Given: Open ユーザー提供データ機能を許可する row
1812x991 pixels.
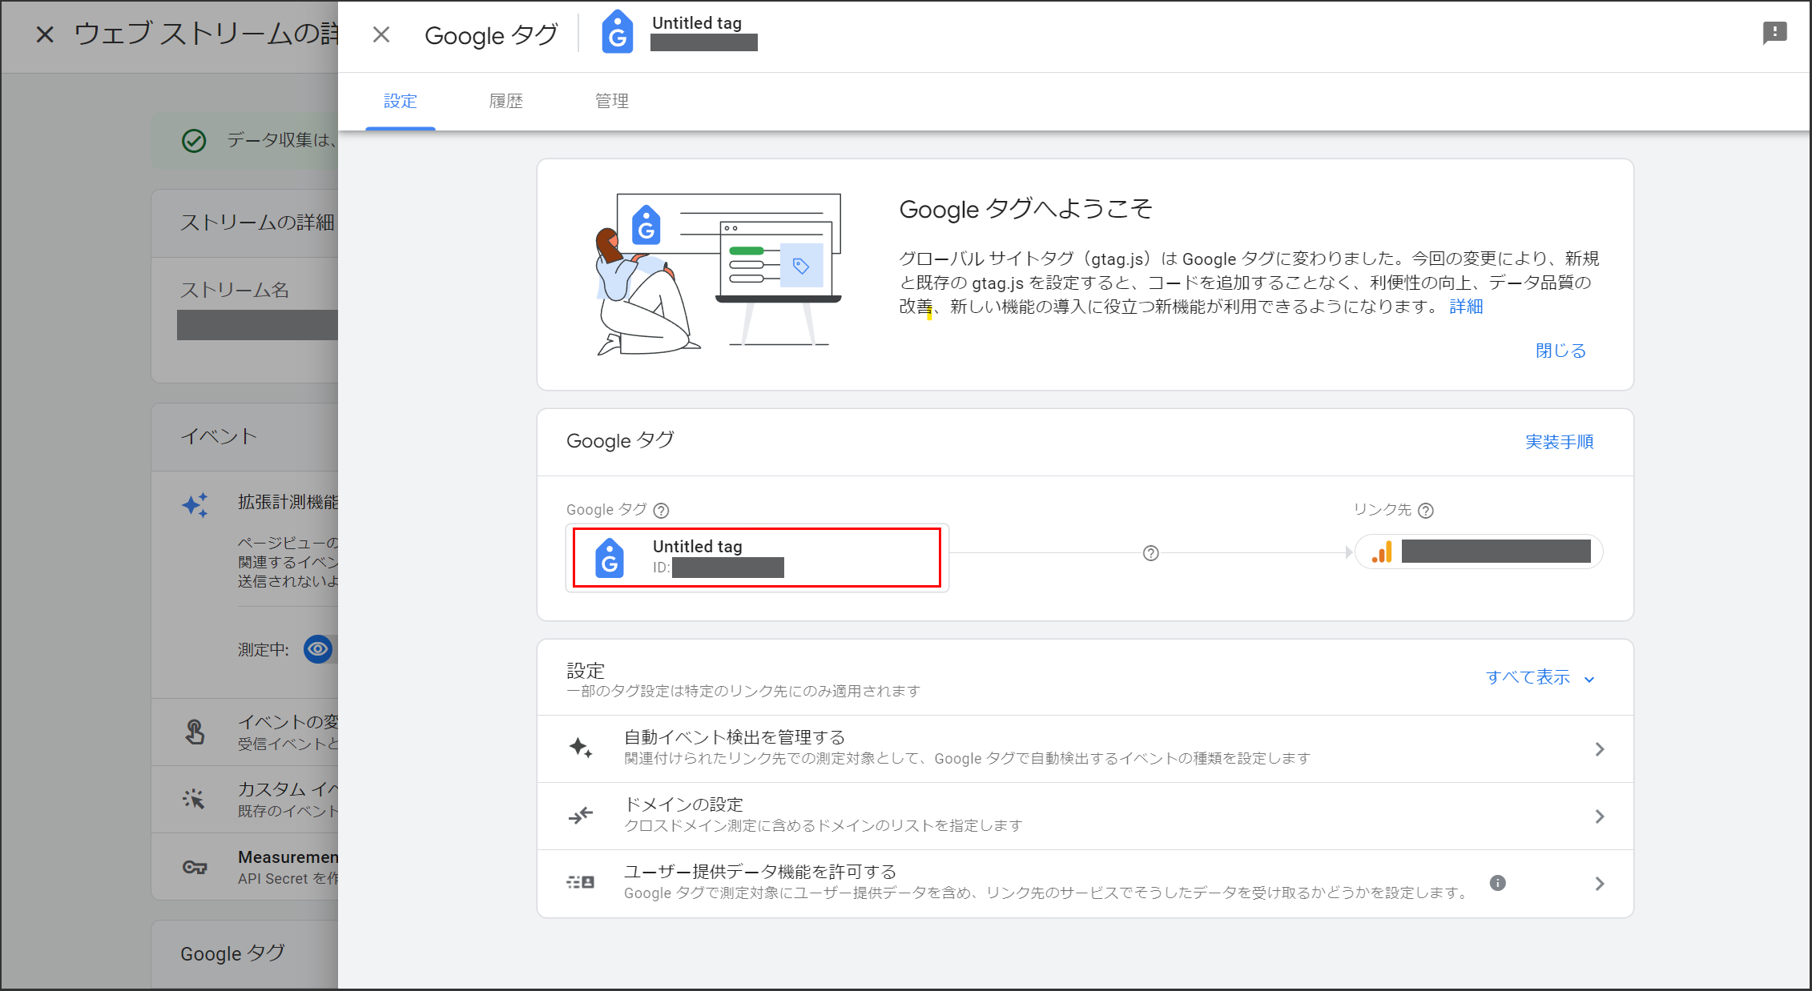Looking at the screenshot, I should [x=1085, y=883].
